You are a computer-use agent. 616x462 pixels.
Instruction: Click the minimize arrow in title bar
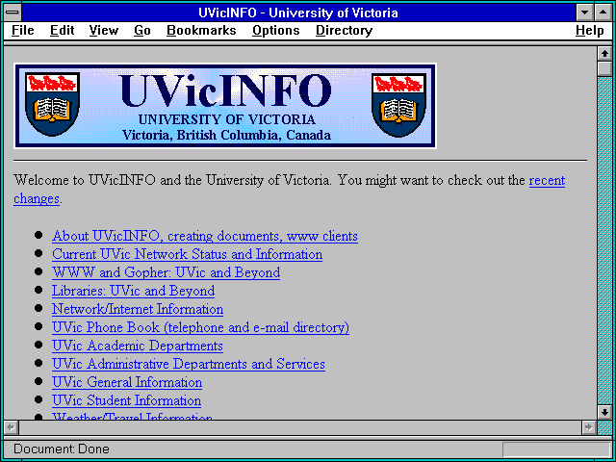pyautogui.click(x=584, y=13)
